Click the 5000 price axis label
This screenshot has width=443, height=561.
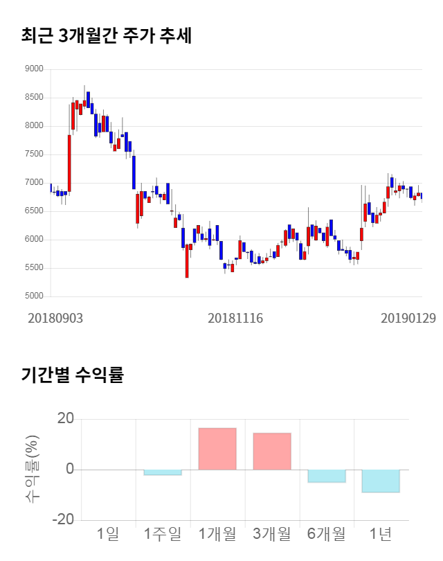coord(33,296)
